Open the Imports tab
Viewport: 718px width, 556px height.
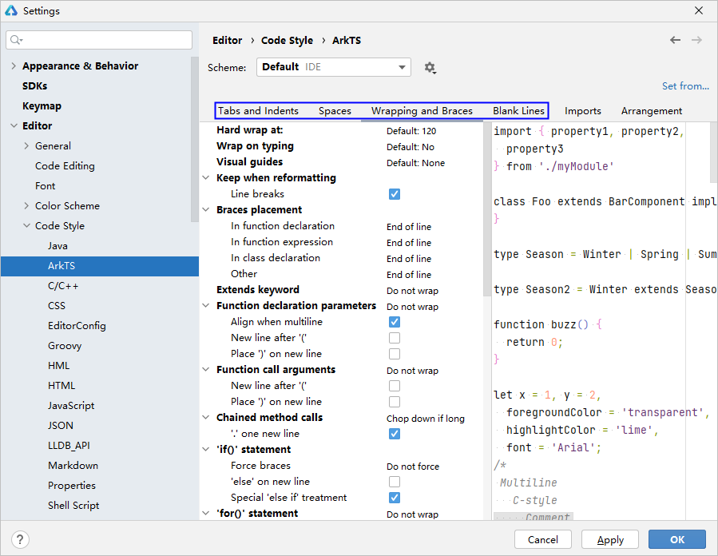(x=582, y=111)
